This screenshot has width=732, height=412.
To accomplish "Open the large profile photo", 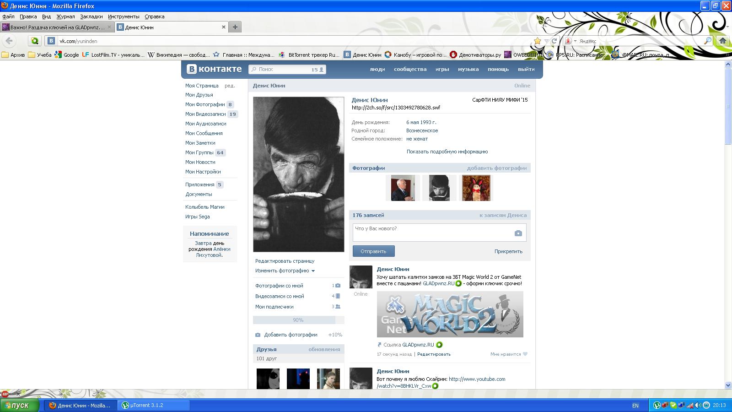I will 298,174.
